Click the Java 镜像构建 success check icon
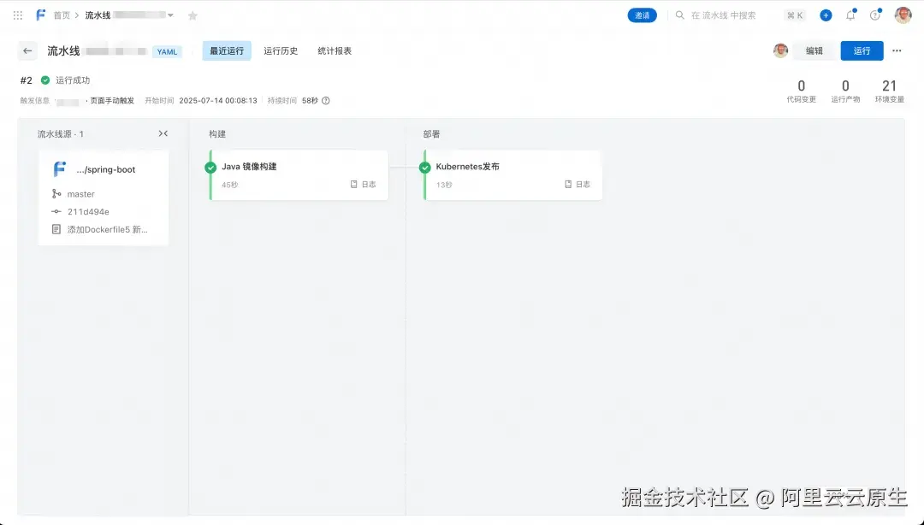 coord(210,168)
